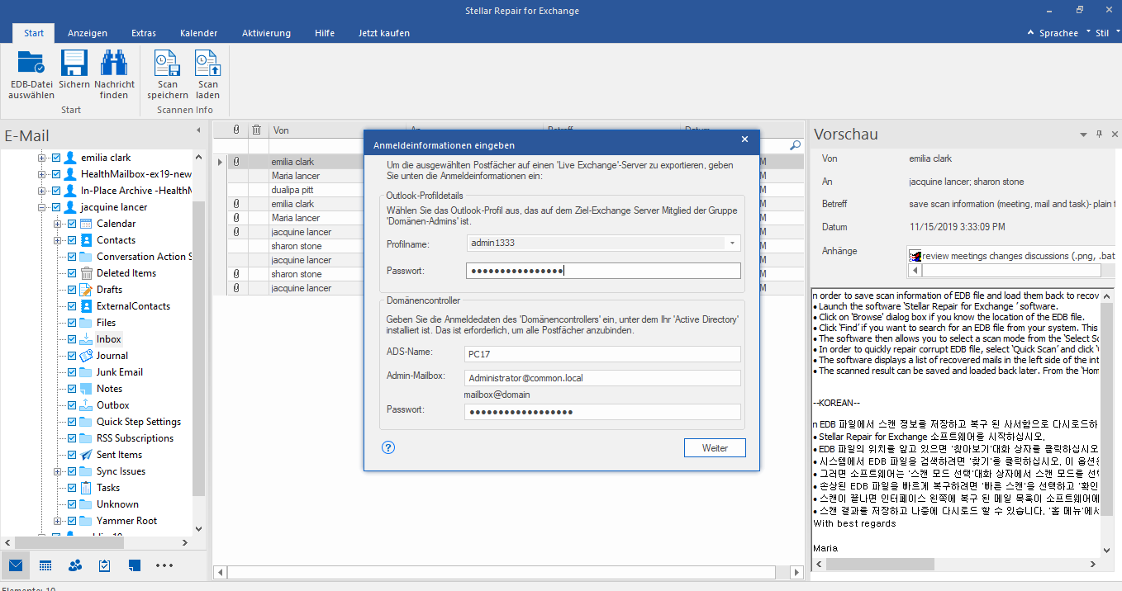Uncheck the Inbox folder checkbox
Screen dimensions: 1122x591
point(72,339)
